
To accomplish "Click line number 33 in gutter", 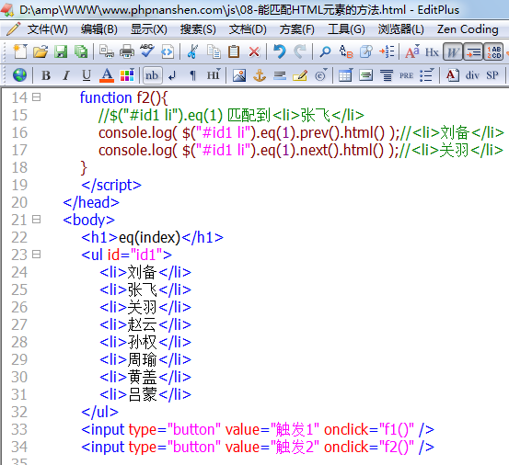I will (x=19, y=430).
